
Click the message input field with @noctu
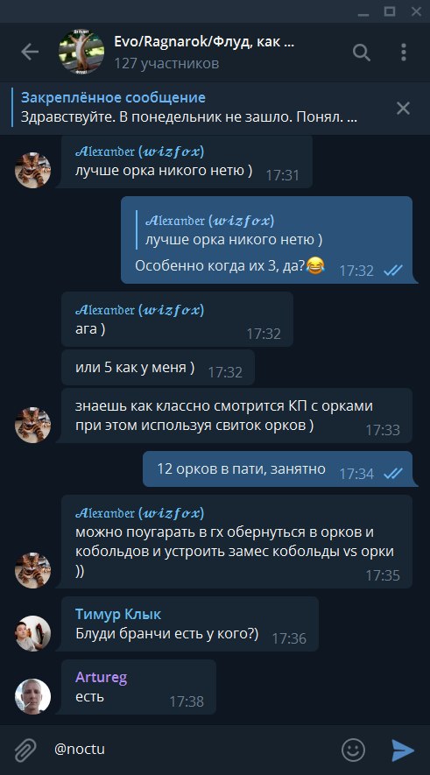pyautogui.click(x=193, y=750)
